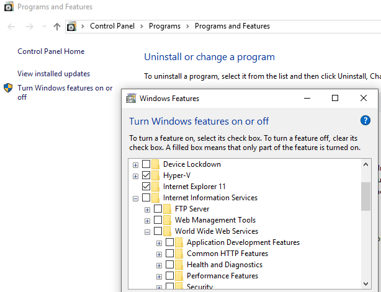Open View installed updates link
Image resolution: width=381 pixels, height=292 pixels.
(x=54, y=74)
